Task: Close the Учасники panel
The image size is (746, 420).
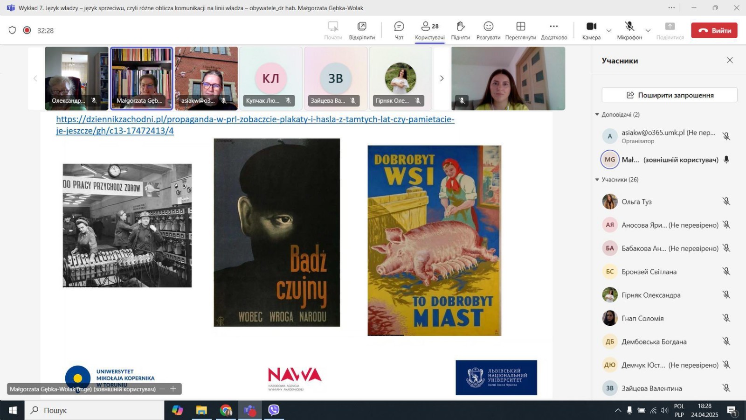Action: tap(730, 60)
